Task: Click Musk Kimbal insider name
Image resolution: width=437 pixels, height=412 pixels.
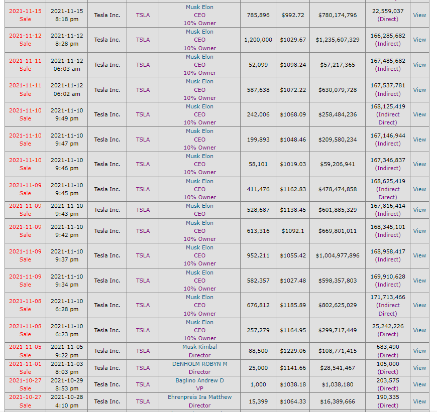Action: tap(199, 347)
